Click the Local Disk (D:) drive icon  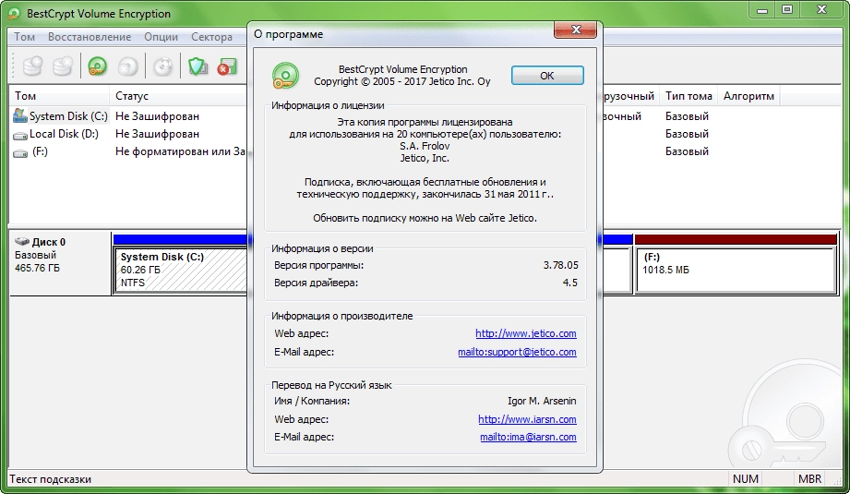(20, 135)
